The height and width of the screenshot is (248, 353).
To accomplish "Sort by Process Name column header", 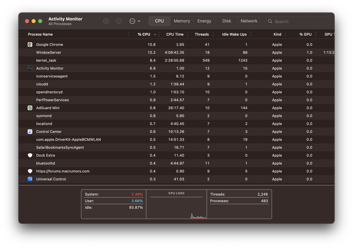I will pyautogui.click(x=40, y=34).
